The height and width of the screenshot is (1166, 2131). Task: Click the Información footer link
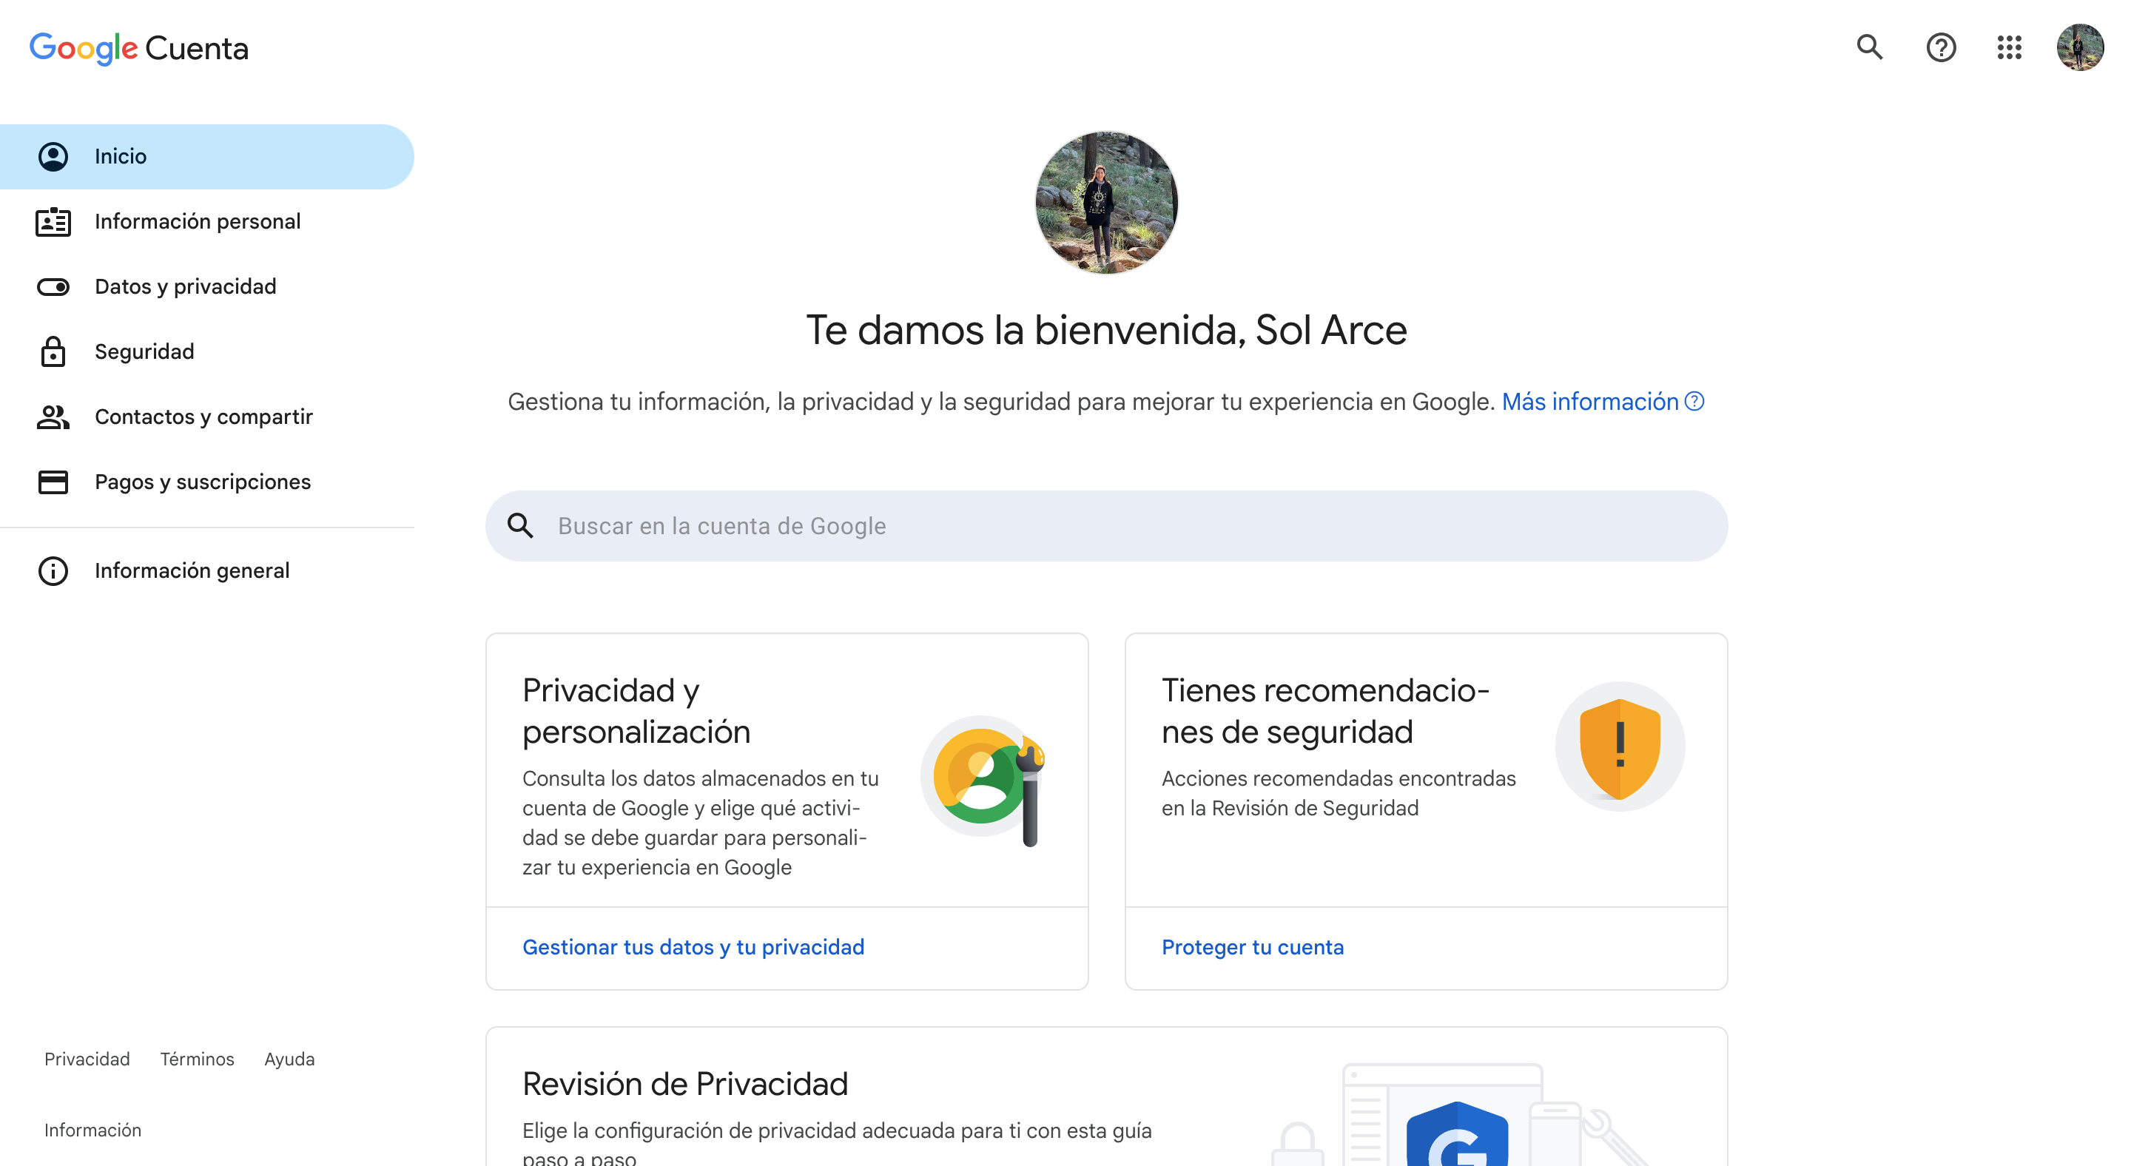click(x=92, y=1130)
